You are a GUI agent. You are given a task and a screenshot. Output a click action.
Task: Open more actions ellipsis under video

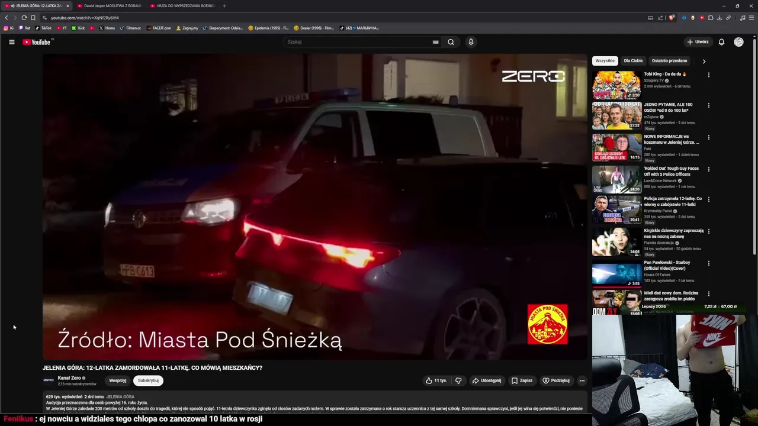(582, 380)
